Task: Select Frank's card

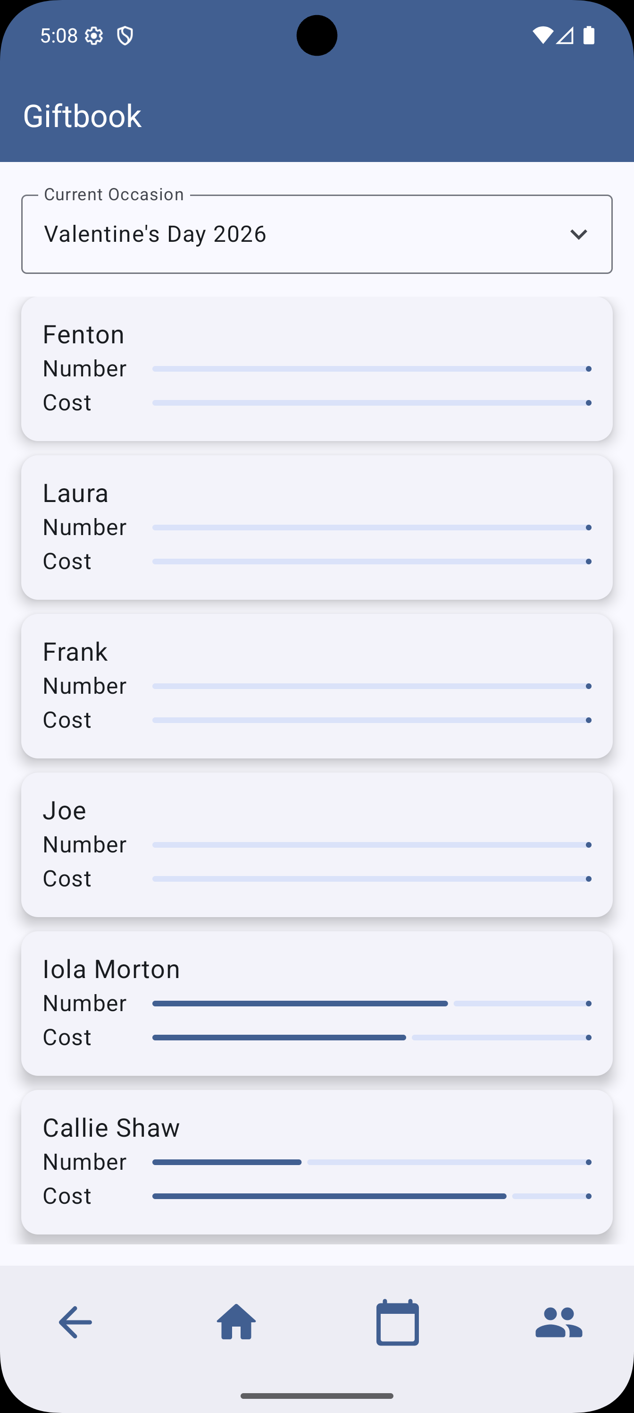Action: tap(317, 686)
